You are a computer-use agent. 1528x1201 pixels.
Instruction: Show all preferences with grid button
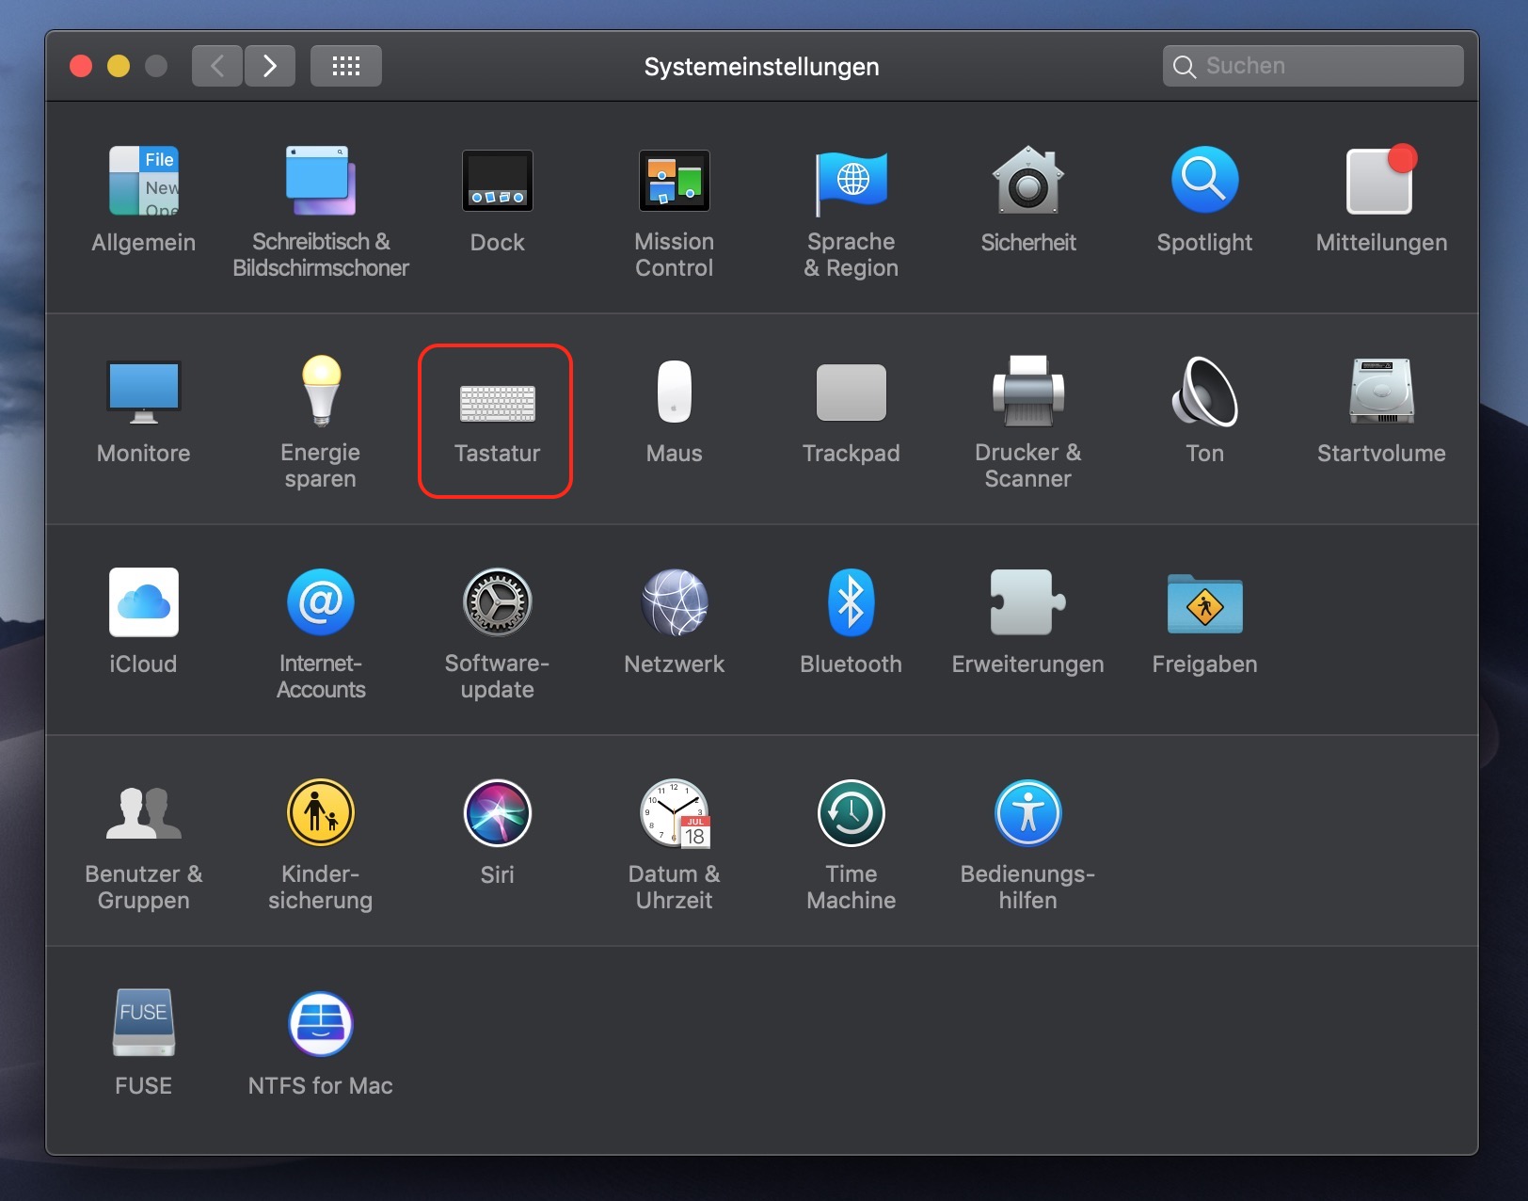click(346, 66)
